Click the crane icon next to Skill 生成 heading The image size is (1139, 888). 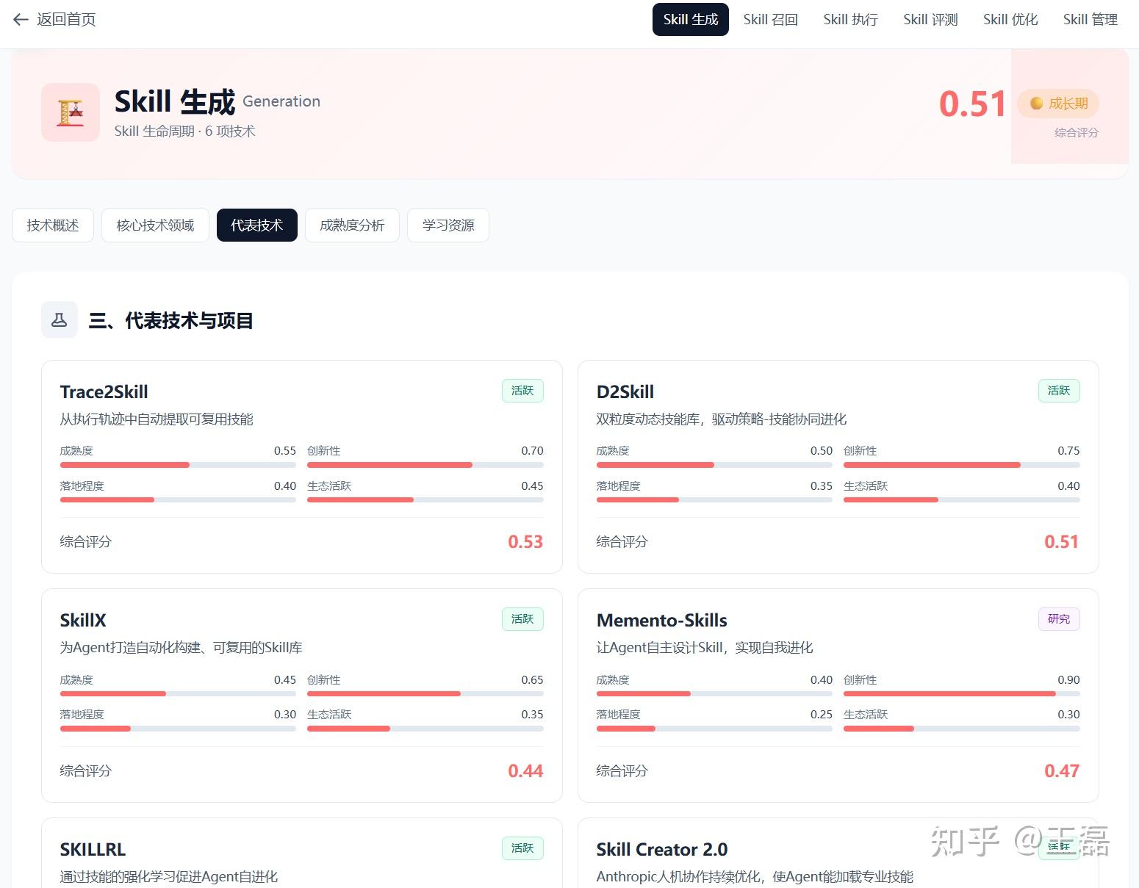71,112
